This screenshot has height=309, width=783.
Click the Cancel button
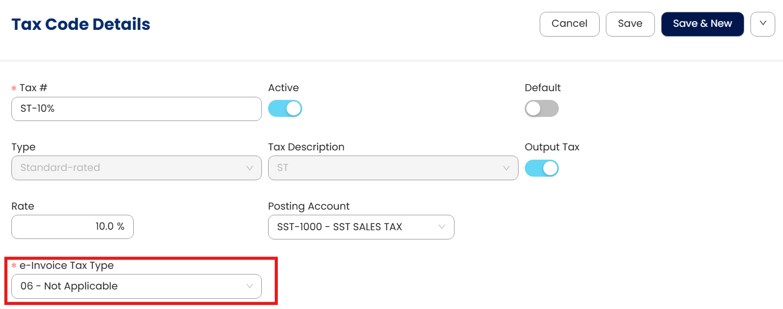click(569, 24)
